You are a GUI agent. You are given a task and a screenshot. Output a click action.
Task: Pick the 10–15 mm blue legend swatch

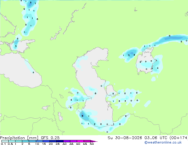[x=39, y=141]
